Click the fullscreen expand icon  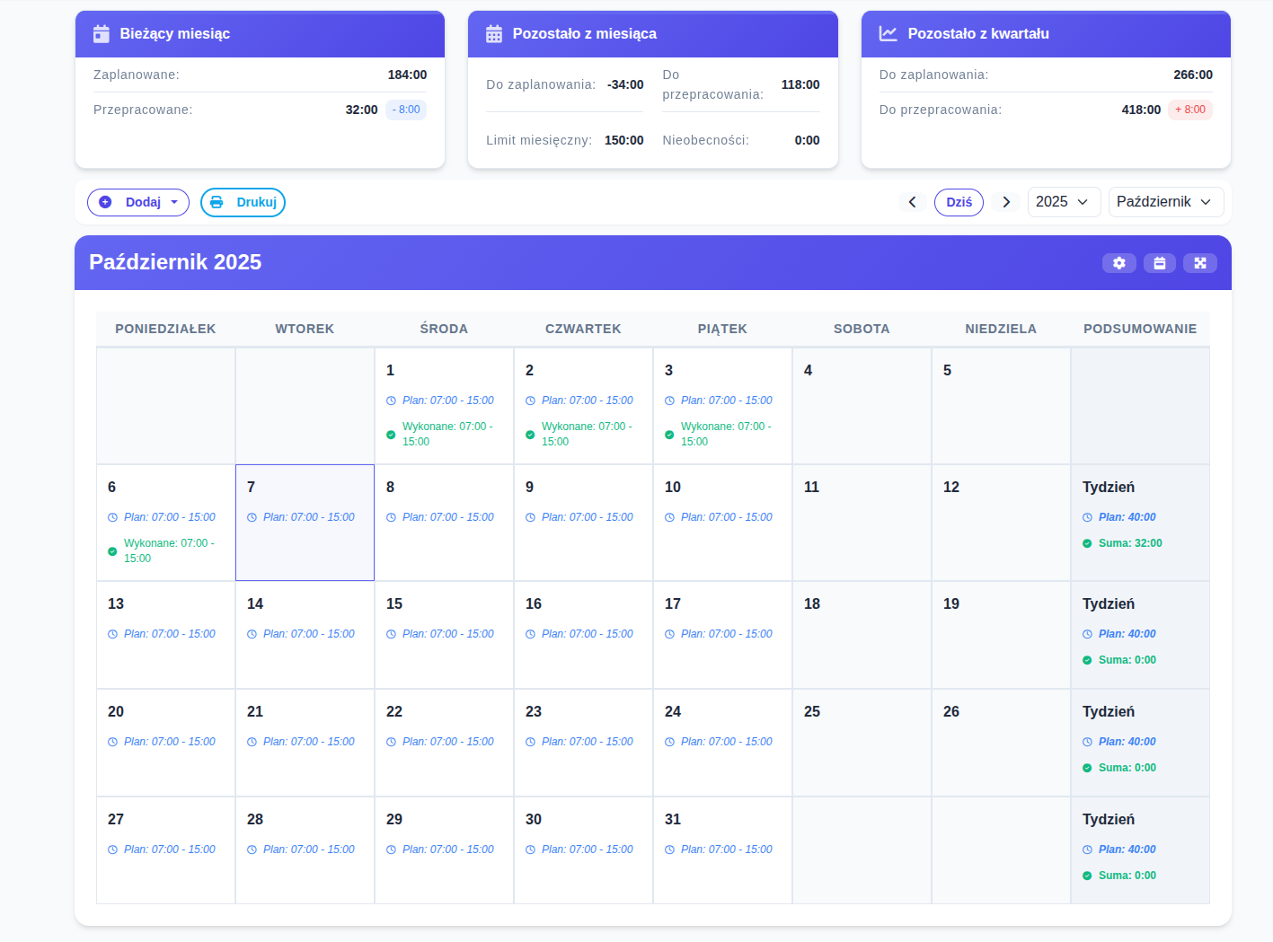coord(1199,263)
